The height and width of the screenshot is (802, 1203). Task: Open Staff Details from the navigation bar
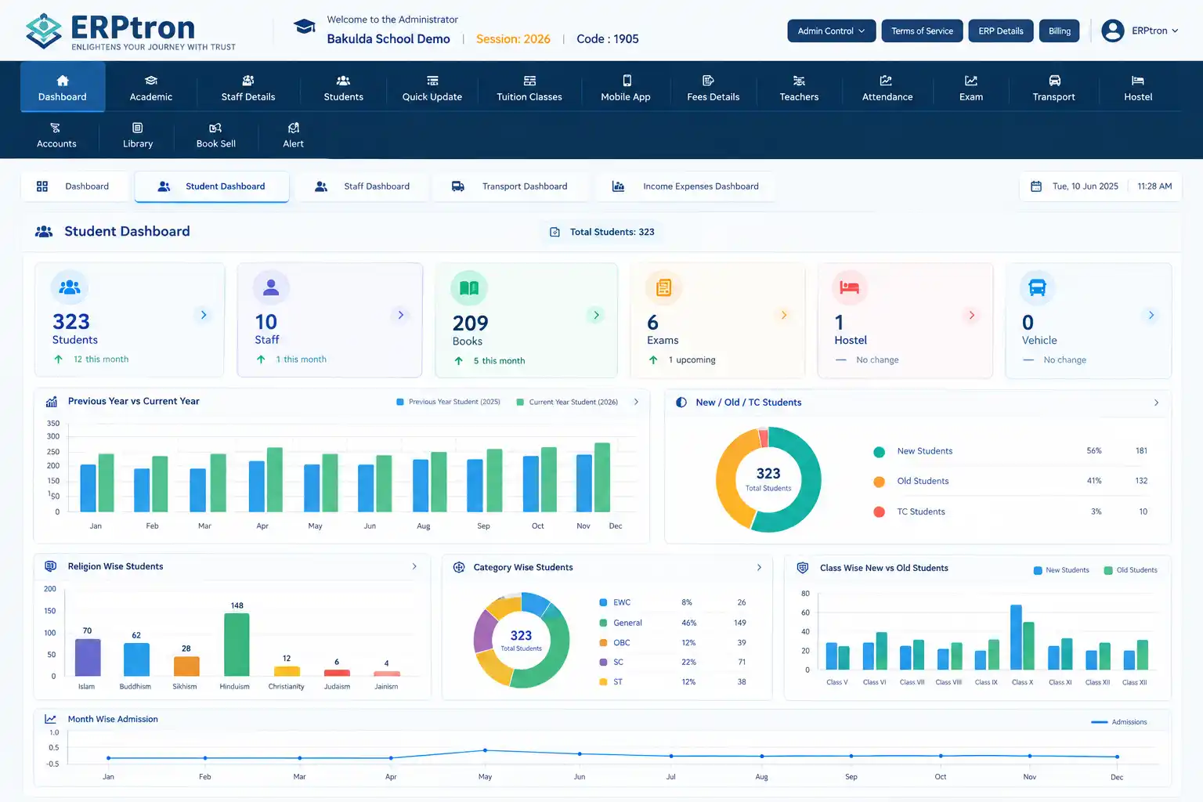coord(247,88)
